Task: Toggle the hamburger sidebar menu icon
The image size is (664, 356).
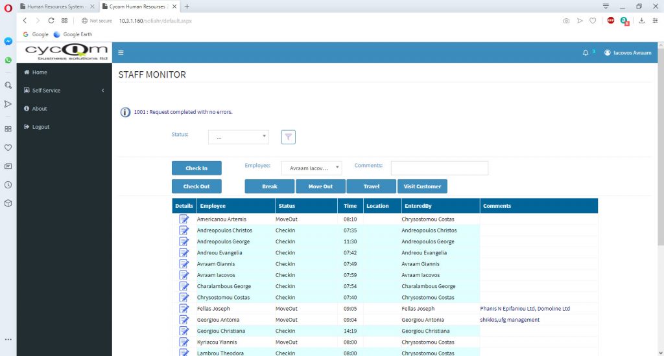Action: point(121,53)
